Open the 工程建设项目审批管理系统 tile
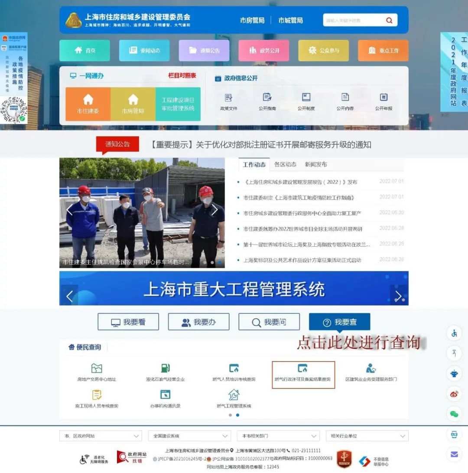Image resolution: width=468 pixels, height=473 pixels. tap(178, 104)
